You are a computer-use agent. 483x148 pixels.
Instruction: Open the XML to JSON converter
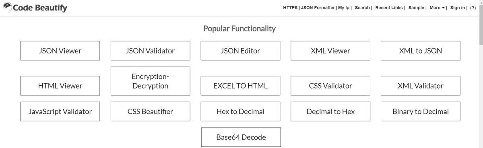point(421,51)
